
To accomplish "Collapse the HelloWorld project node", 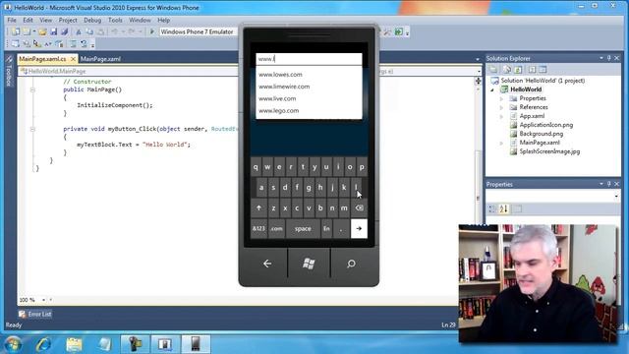I will tap(492, 89).
